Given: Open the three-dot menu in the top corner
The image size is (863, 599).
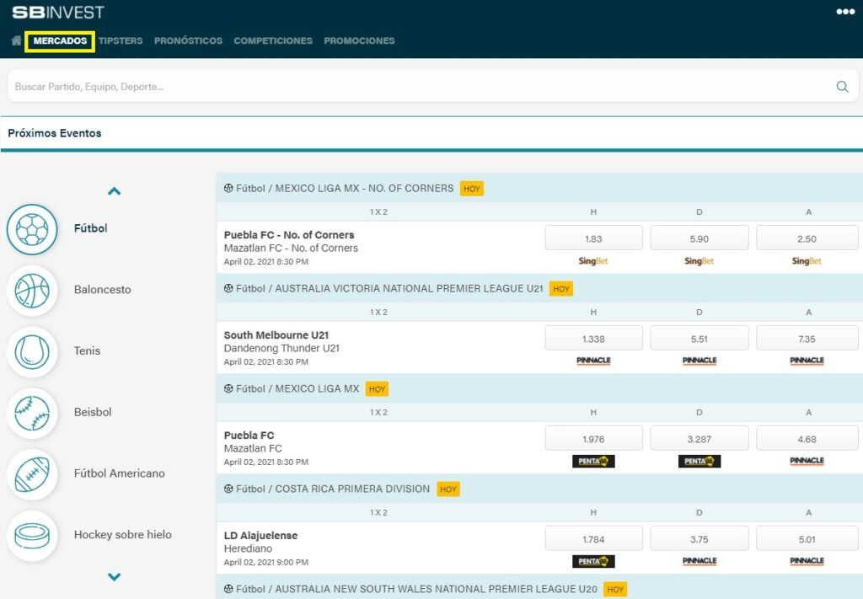Looking at the screenshot, I should [x=846, y=11].
